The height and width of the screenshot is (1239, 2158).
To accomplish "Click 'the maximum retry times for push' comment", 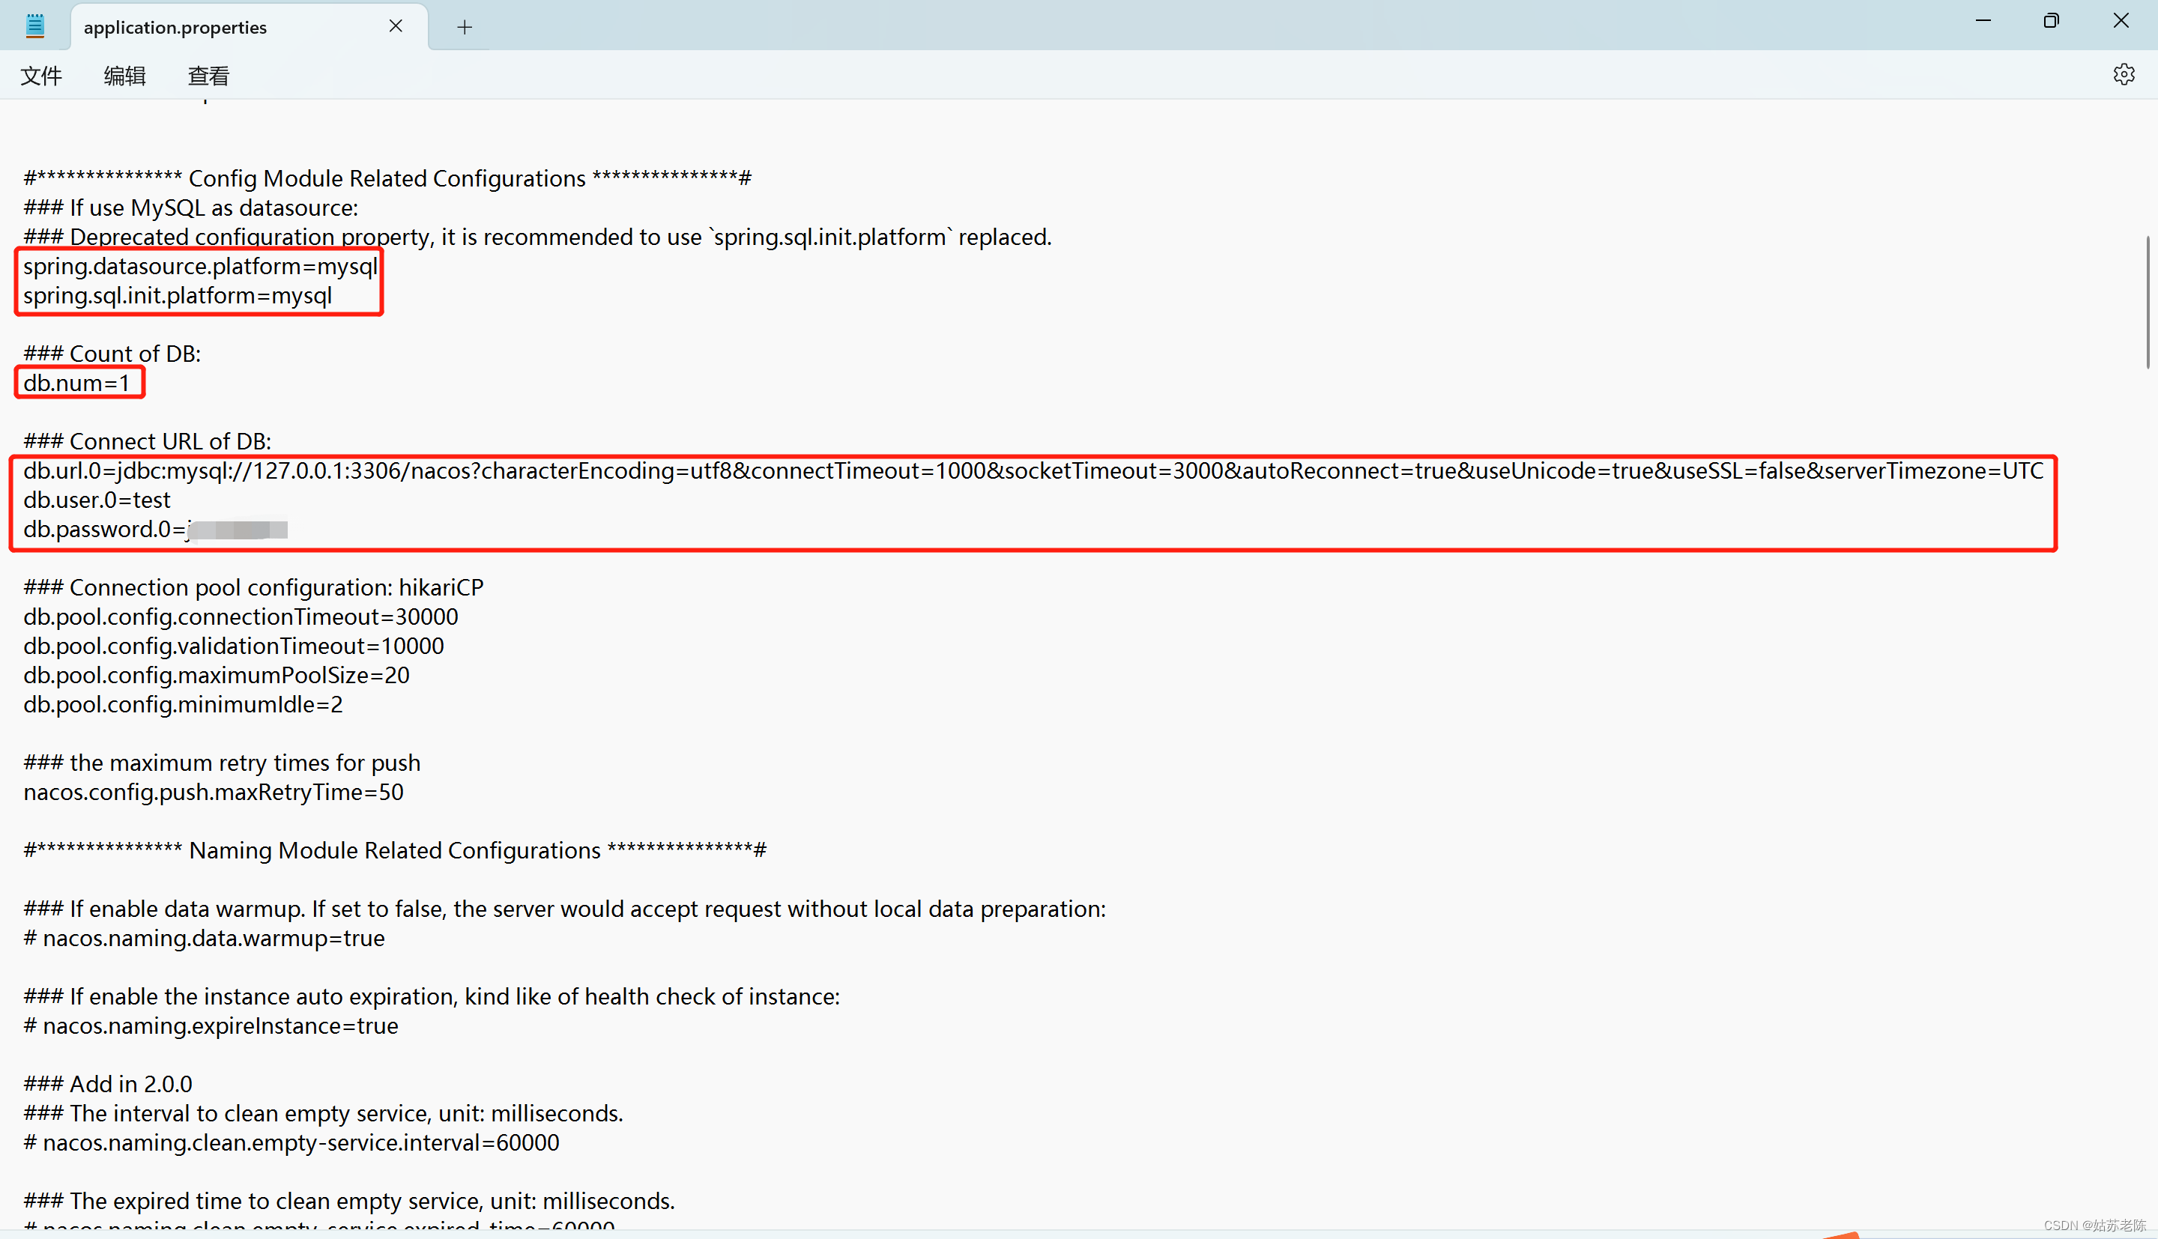I will [222, 763].
